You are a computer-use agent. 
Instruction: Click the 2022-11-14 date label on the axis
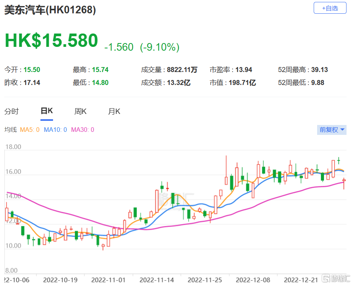click(157, 280)
